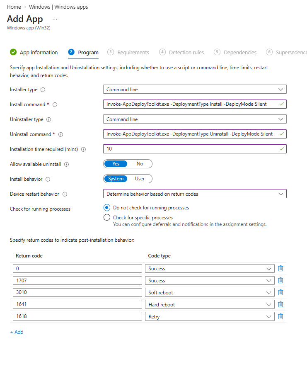Viewport: 307px width, 369px height.
Task: Edit the return code 3010 field
Action: point(77,292)
